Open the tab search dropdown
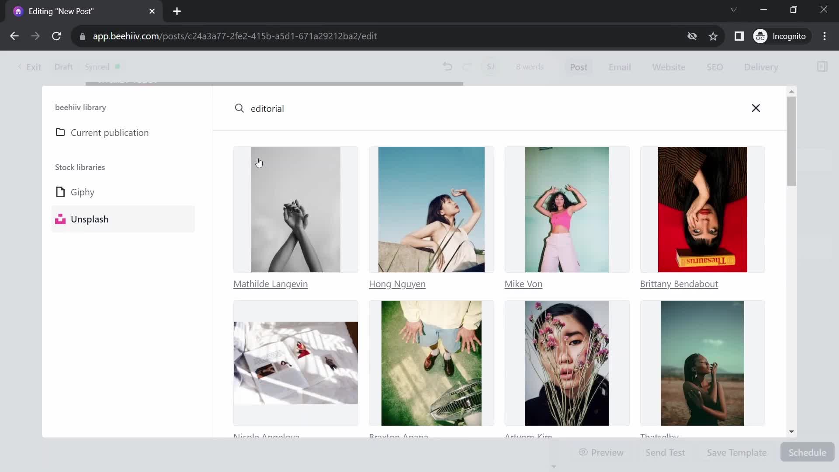This screenshot has width=839, height=472. 734,10
